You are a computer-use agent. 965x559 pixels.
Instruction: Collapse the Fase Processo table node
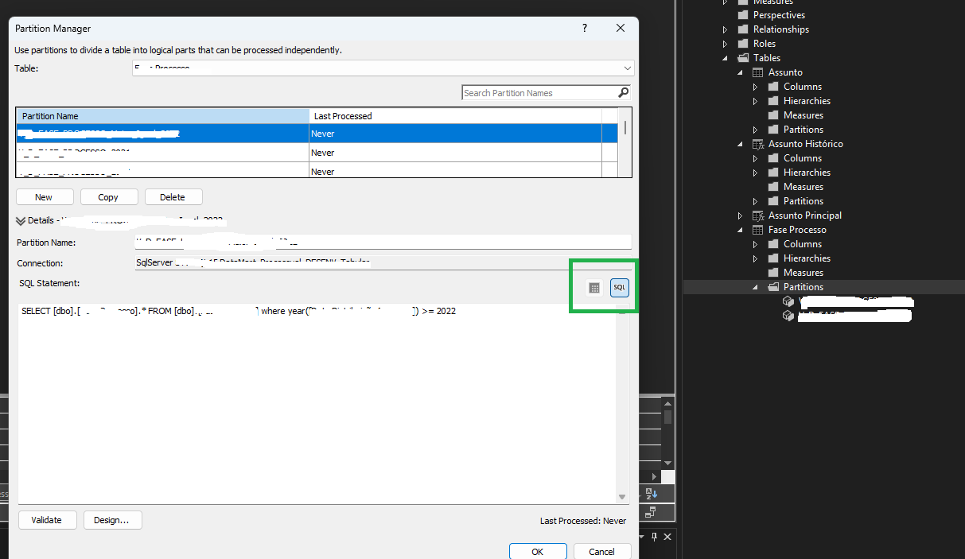[x=740, y=230]
